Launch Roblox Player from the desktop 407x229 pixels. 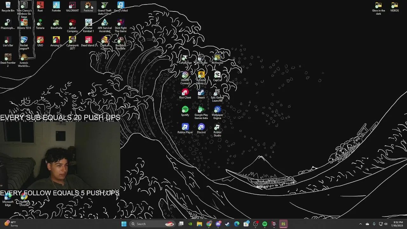(x=185, y=129)
